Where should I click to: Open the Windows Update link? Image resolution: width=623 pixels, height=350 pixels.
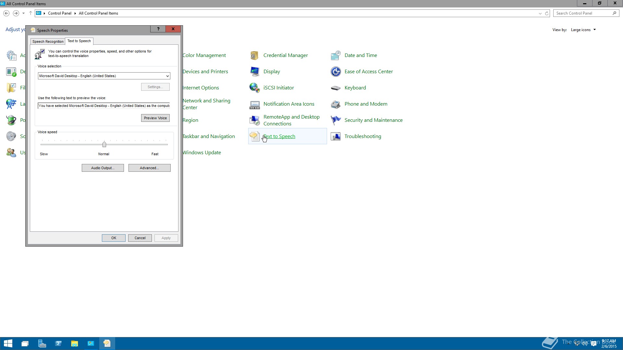click(x=202, y=153)
